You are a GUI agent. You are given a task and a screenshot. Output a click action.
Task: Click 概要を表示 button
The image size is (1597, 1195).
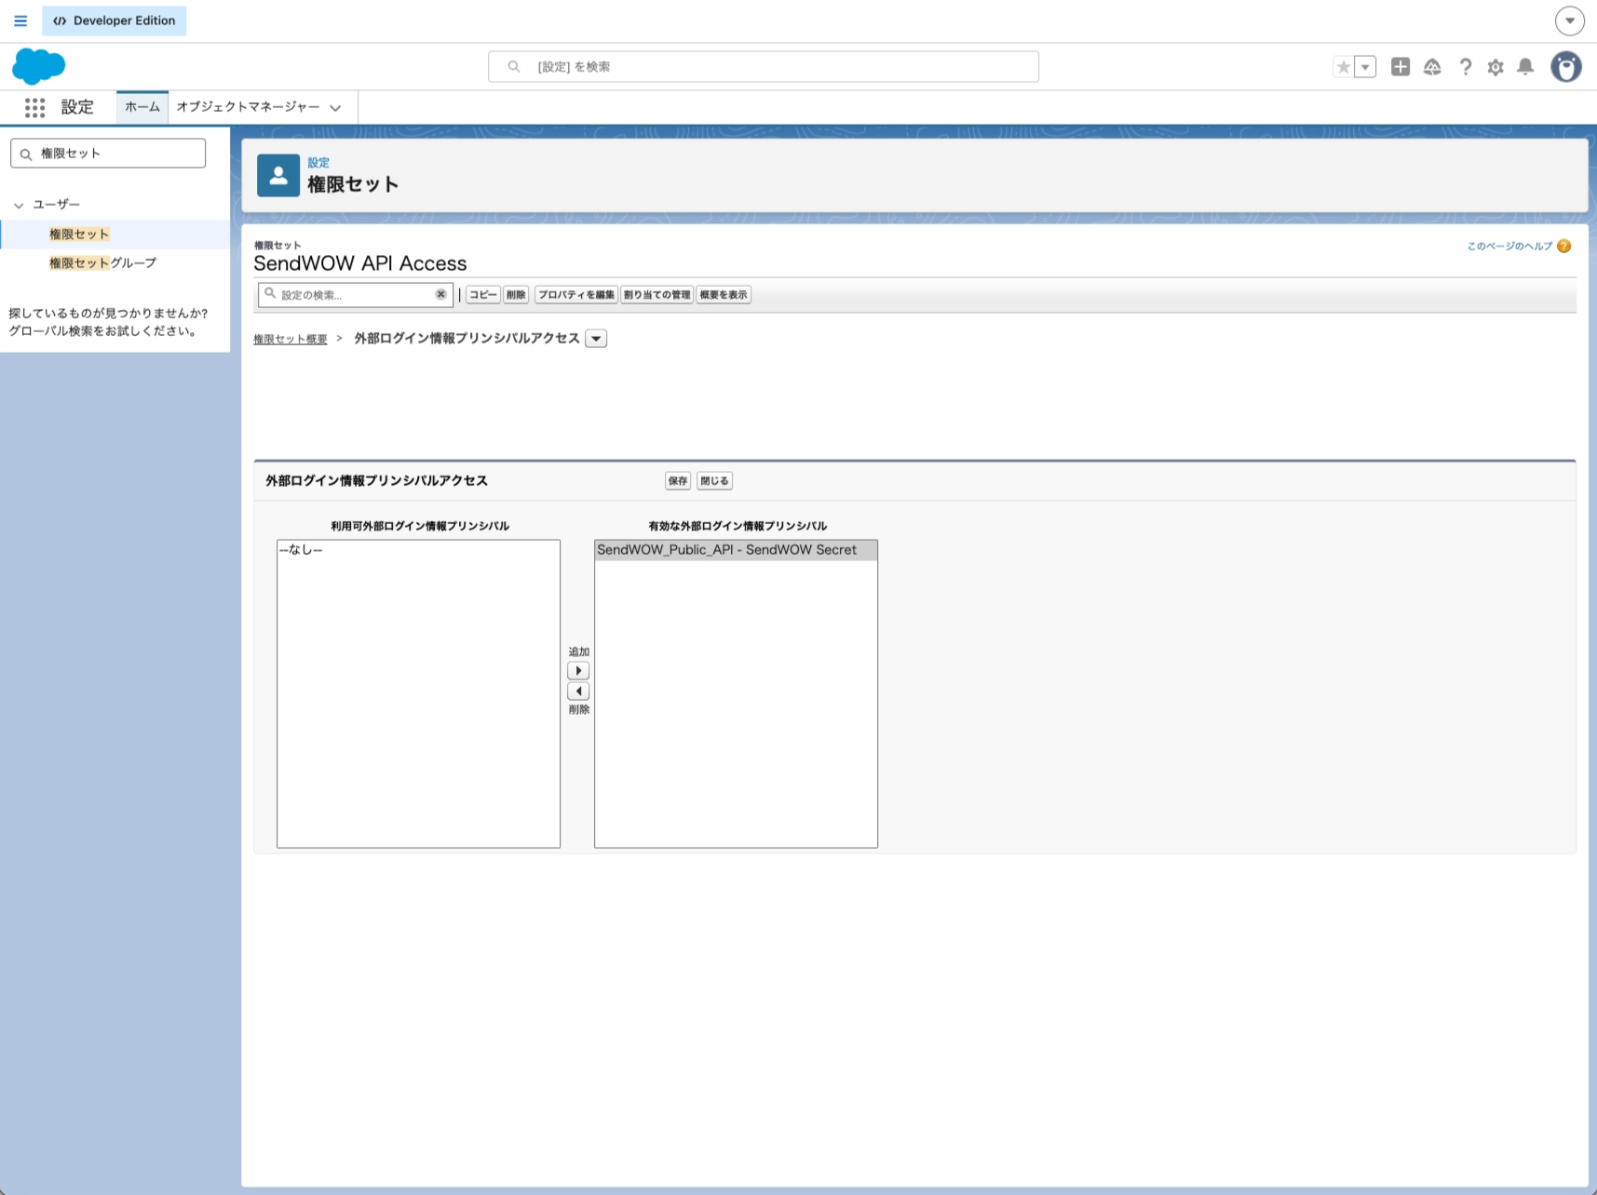point(724,295)
